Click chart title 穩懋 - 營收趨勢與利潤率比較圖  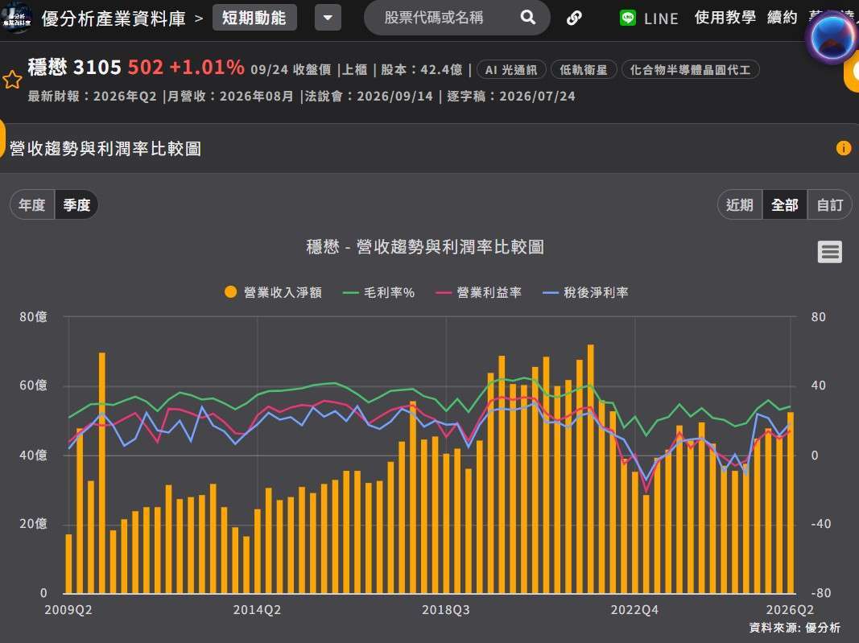click(425, 247)
